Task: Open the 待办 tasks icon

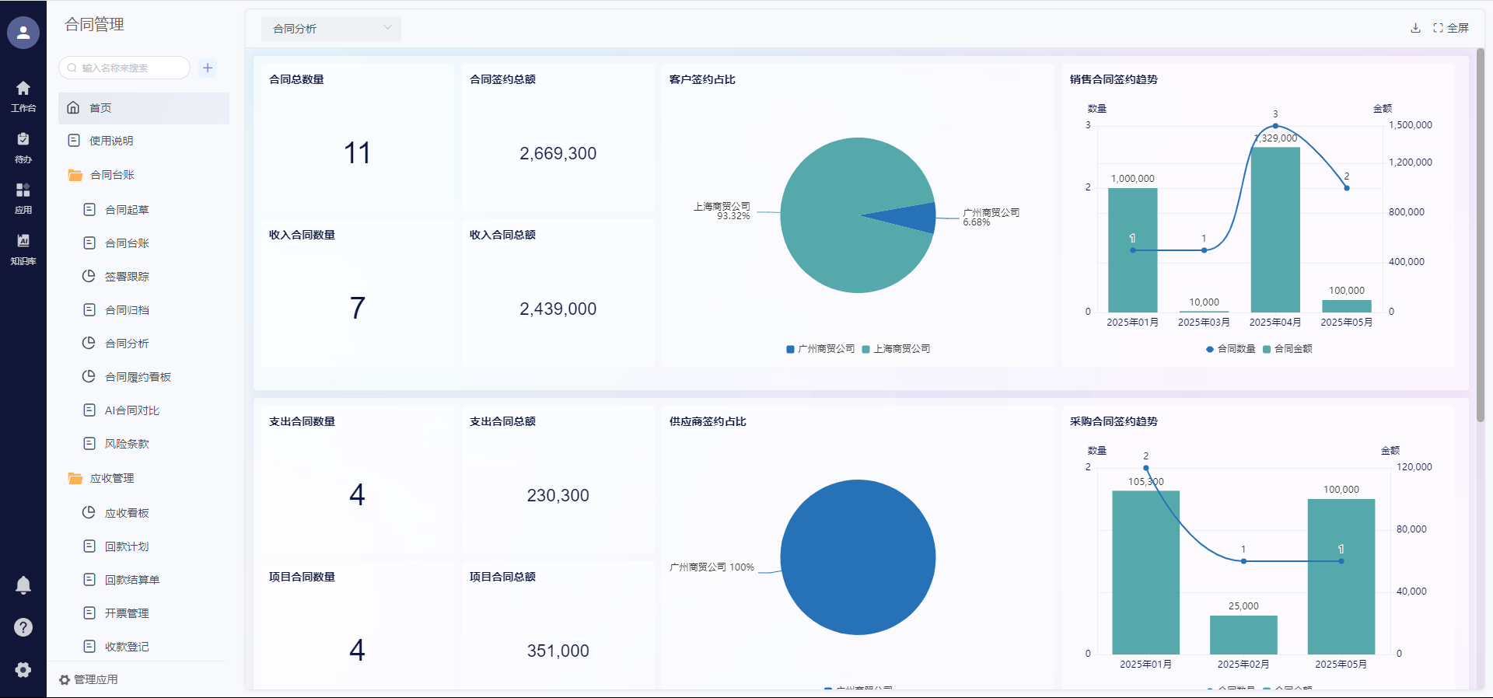Action: tap(23, 147)
